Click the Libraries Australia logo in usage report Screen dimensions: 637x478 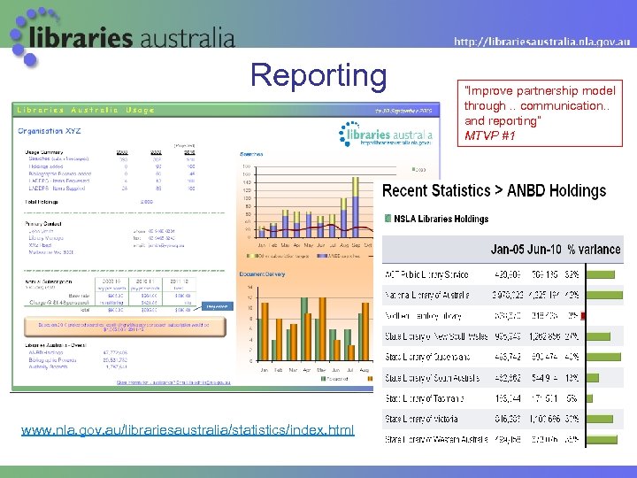point(386,134)
